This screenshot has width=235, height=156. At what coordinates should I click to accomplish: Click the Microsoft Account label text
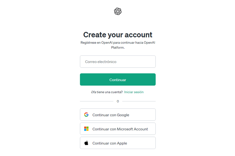click(132, 129)
